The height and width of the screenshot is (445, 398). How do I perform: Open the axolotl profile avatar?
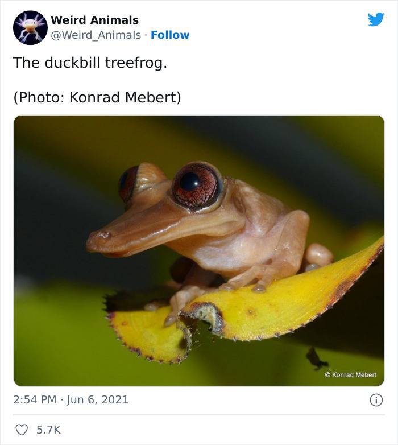click(x=30, y=27)
